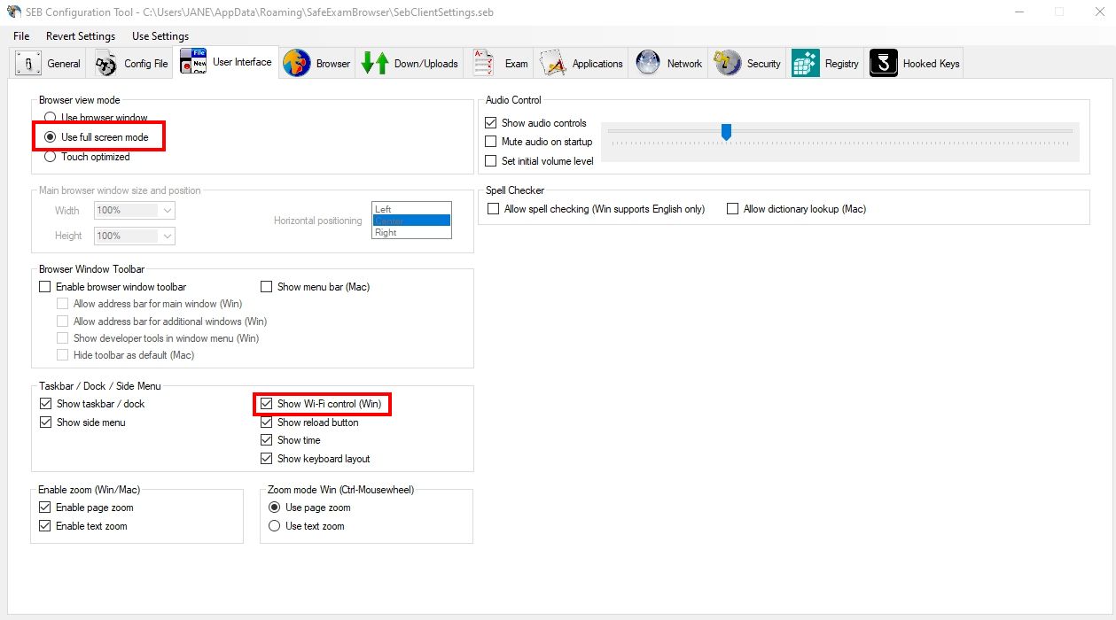Go to the Down/Uploads tab
The height and width of the screenshot is (620, 1116).
point(410,64)
